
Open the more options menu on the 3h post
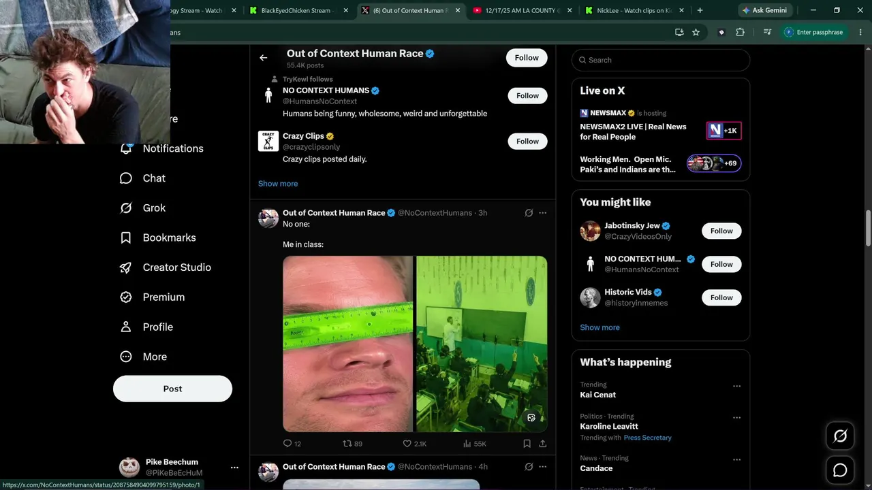pyautogui.click(x=543, y=213)
